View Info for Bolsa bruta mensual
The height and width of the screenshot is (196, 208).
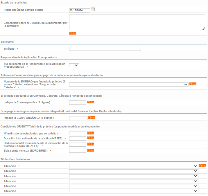click(x=91, y=150)
